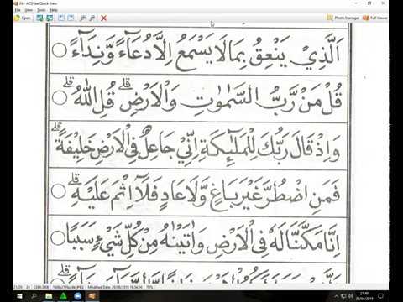403x302 pixels.
Task: Open the taskbar clock and date
Action: pyautogui.click(x=364, y=296)
